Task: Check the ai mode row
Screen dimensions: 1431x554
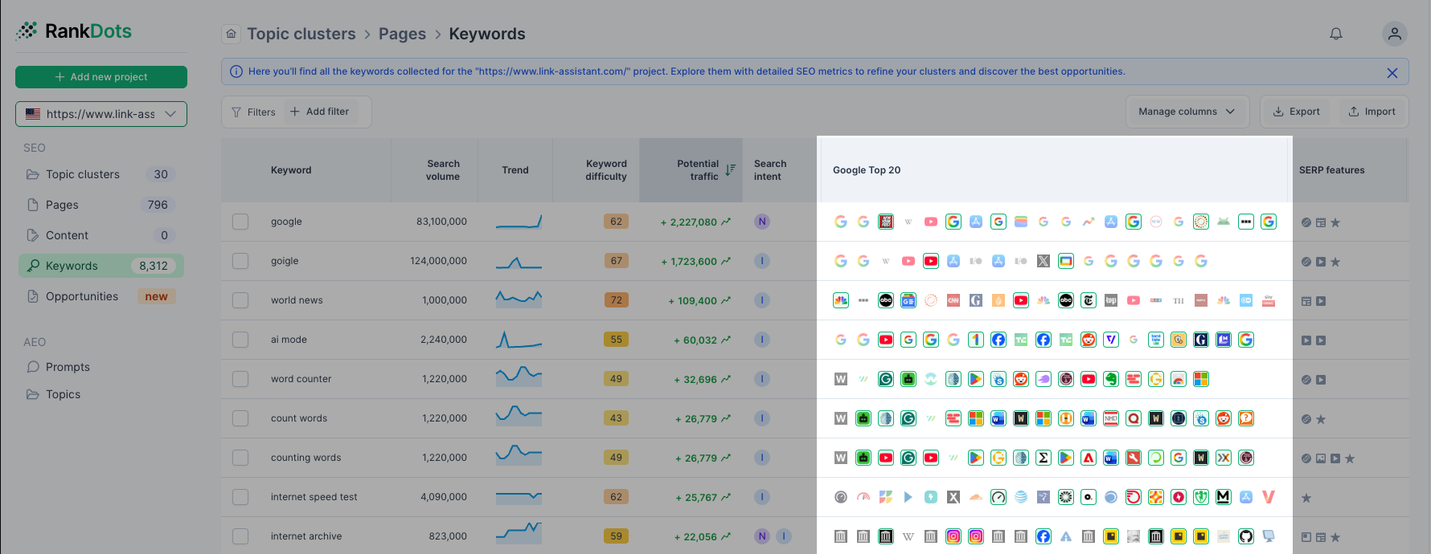Action: coord(240,340)
